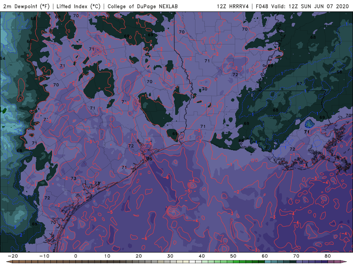Click the colorbar's left end arrow
The height and width of the screenshot is (264, 353).
click(9, 262)
